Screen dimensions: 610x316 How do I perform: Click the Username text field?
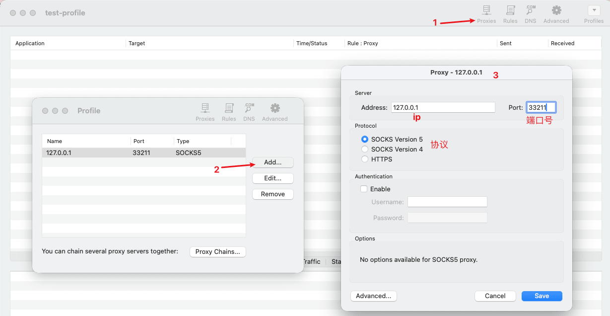pos(447,202)
